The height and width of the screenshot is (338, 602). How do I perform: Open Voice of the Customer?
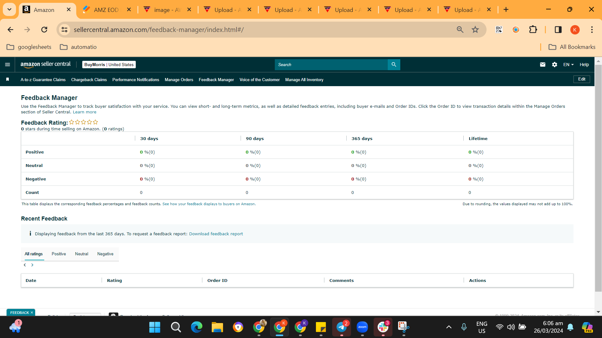tap(259, 80)
